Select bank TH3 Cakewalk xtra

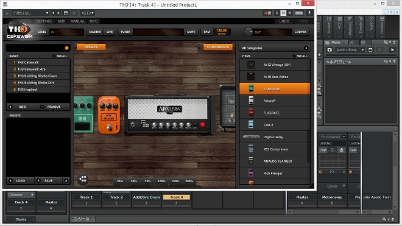coord(38,69)
